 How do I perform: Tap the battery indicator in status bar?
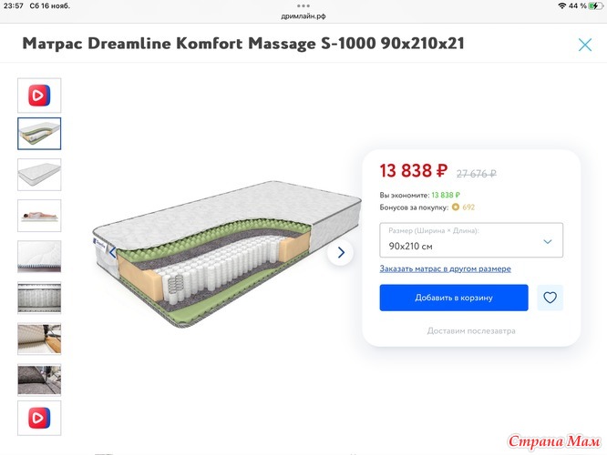tap(595, 5)
